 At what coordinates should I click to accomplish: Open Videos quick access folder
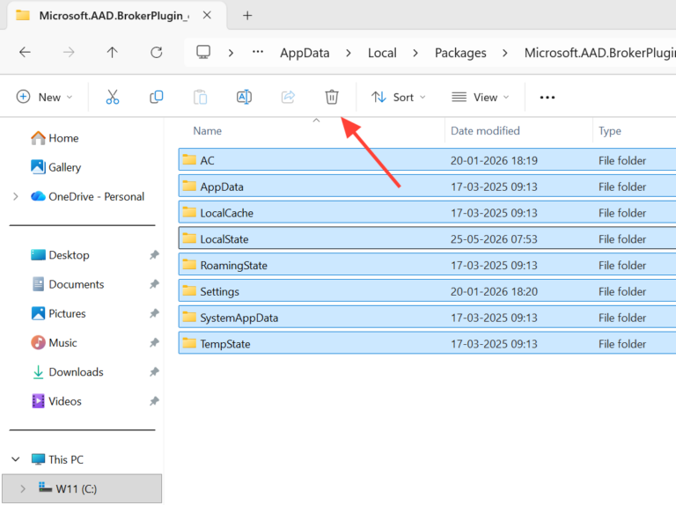56,401
